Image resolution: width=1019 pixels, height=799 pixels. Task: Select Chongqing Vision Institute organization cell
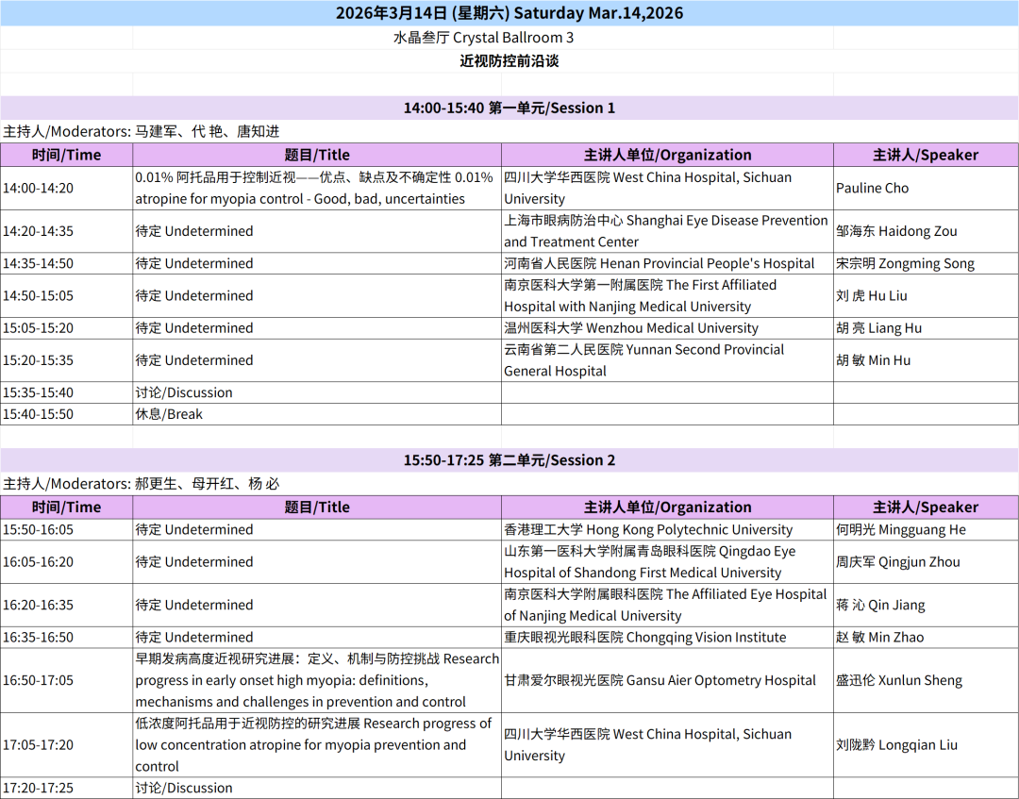point(644,638)
